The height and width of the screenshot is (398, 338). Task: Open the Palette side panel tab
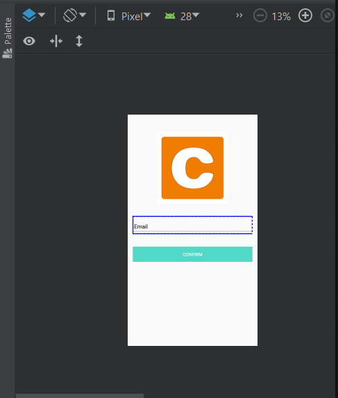point(8,38)
